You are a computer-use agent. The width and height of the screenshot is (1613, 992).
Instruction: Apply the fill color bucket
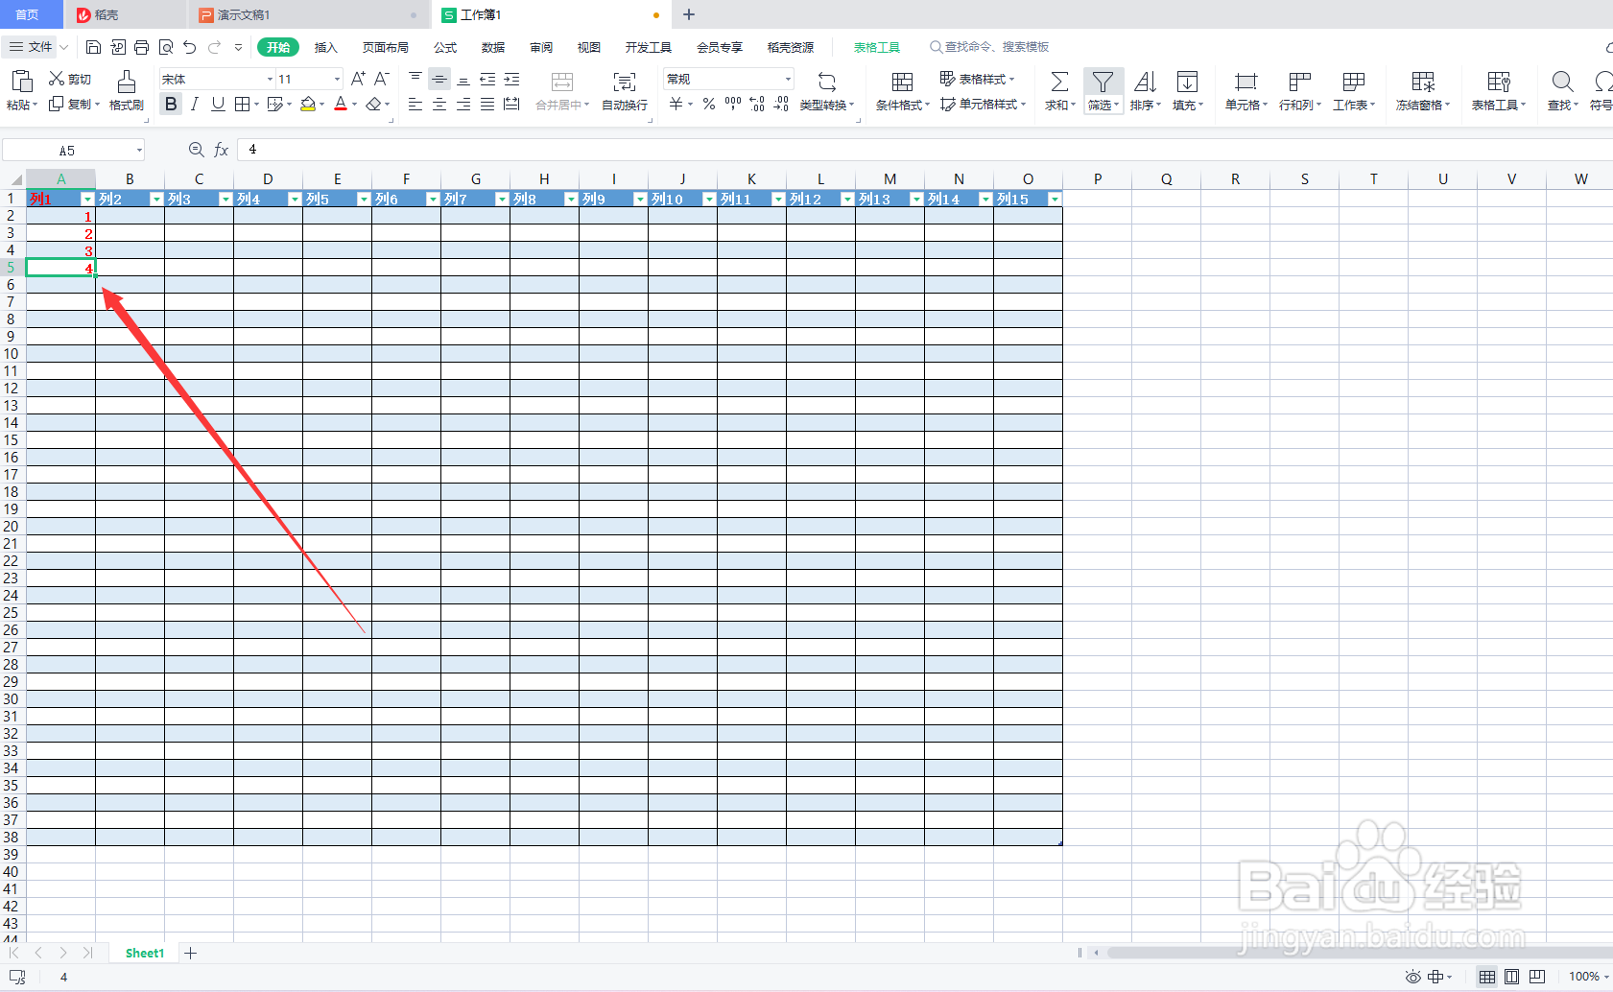(x=308, y=104)
